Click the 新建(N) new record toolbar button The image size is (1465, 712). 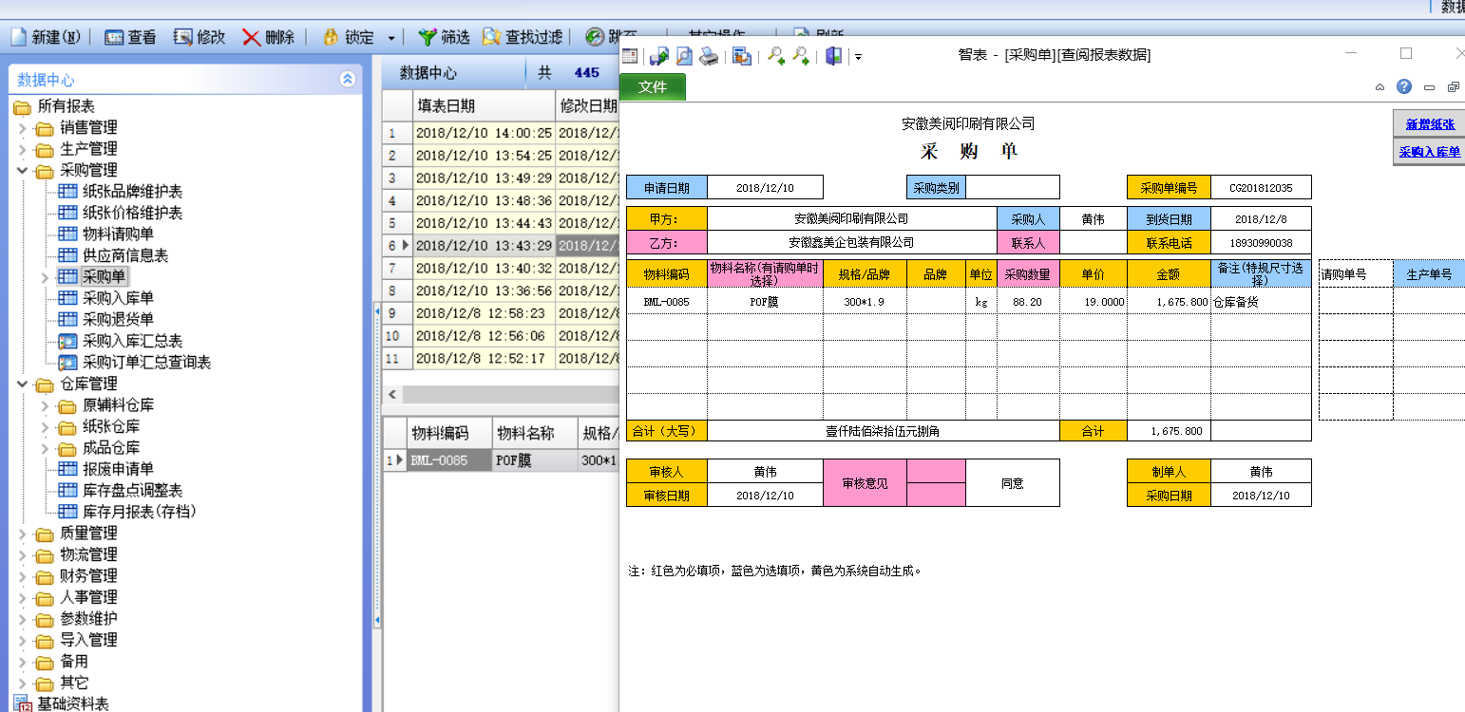pyautogui.click(x=46, y=37)
